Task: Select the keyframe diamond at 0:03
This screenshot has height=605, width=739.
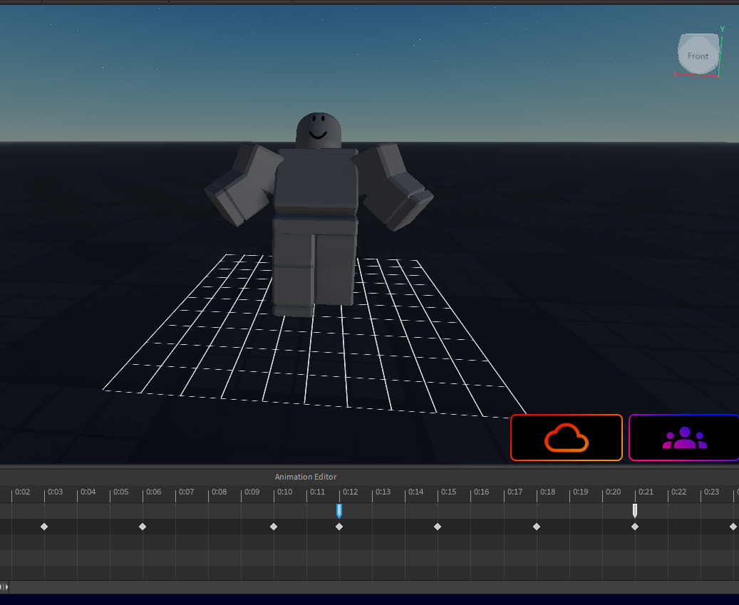Action: click(x=44, y=527)
